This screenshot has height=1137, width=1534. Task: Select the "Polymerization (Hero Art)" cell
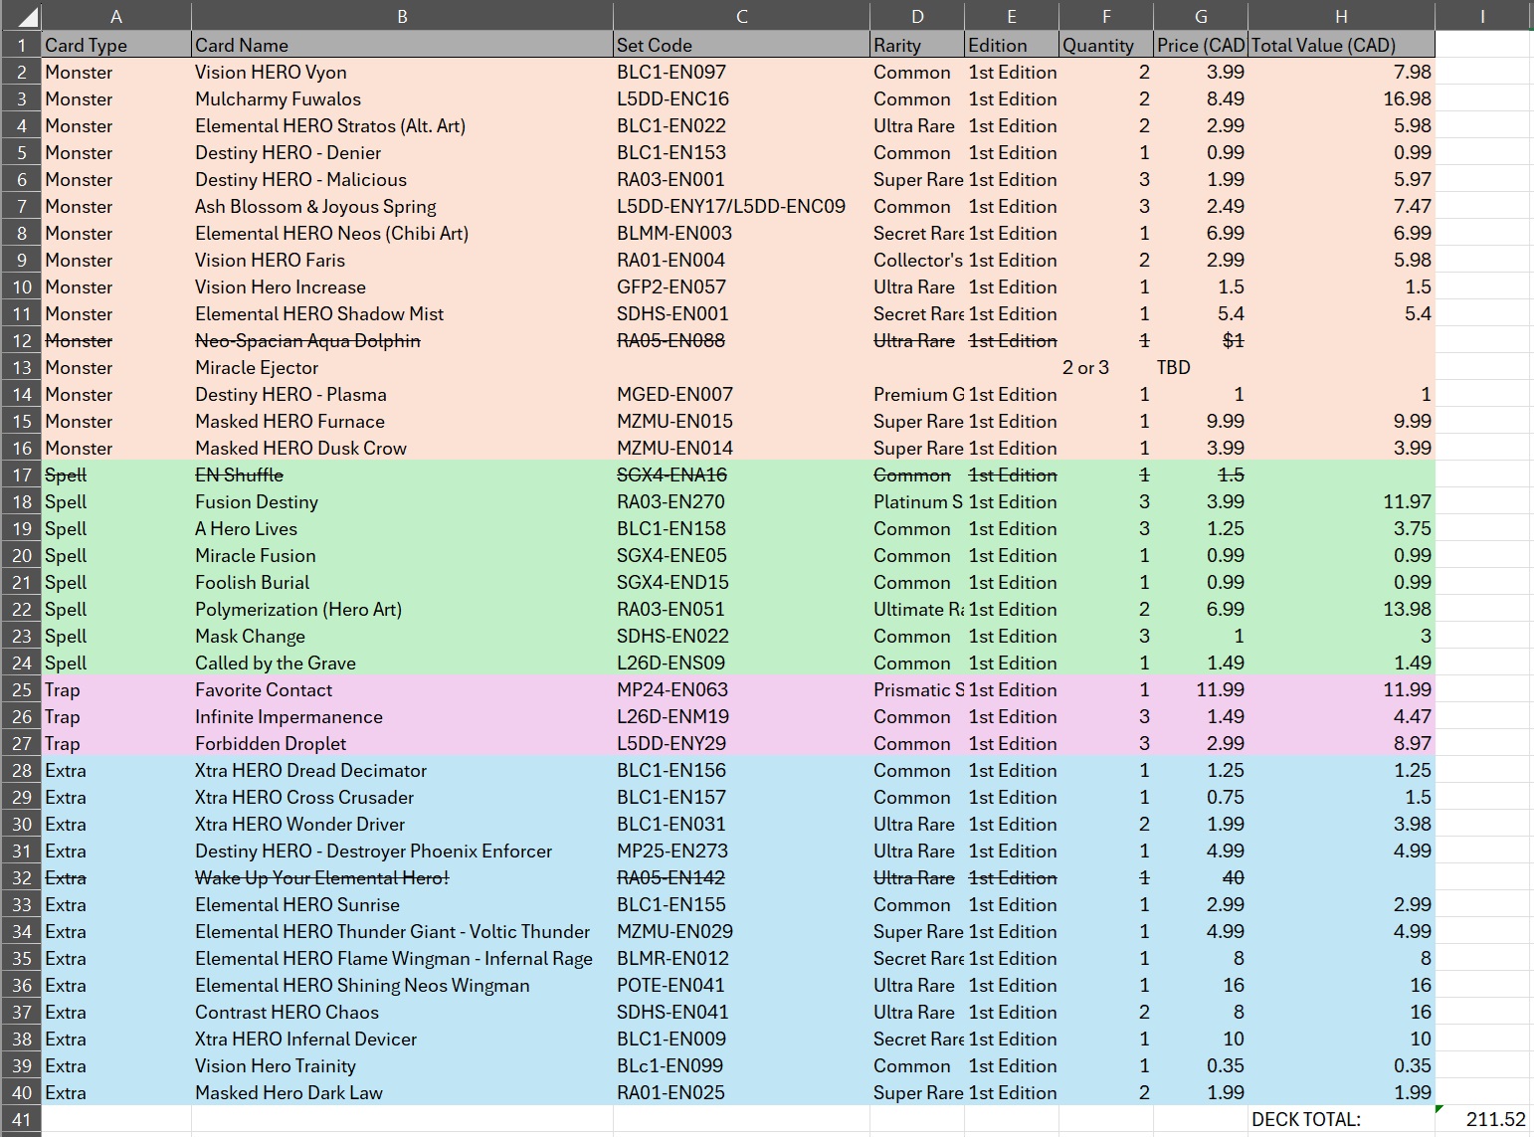point(402,609)
